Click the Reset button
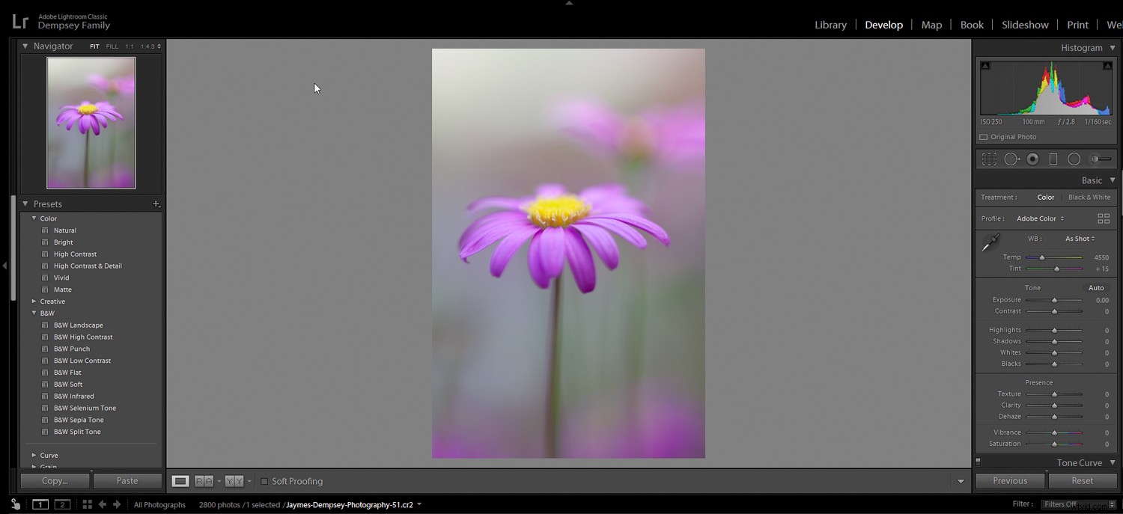Viewport: 1123px width, 514px height. pos(1082,480)
